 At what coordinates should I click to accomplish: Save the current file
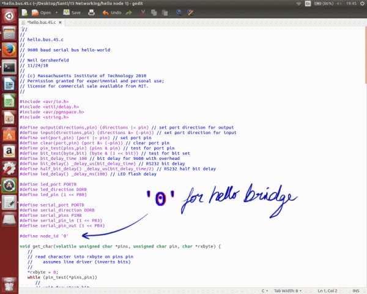(72, 13)
